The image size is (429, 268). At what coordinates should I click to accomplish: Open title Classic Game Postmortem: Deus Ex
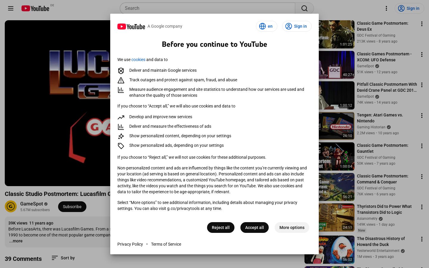pyautogui.click(x=383, y=26)
